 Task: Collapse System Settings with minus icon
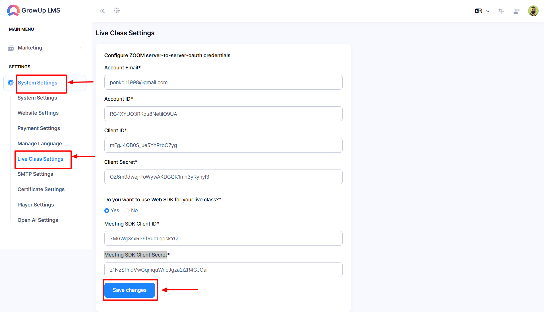tap(81, 83)
